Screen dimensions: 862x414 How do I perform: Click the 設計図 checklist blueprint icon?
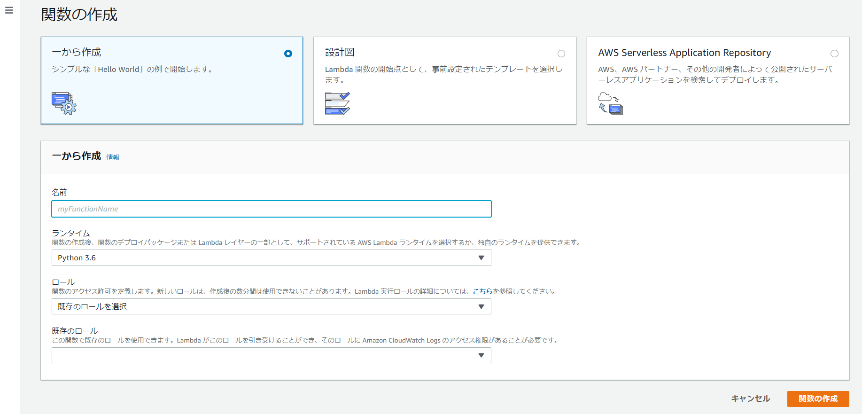coord(337,103)
